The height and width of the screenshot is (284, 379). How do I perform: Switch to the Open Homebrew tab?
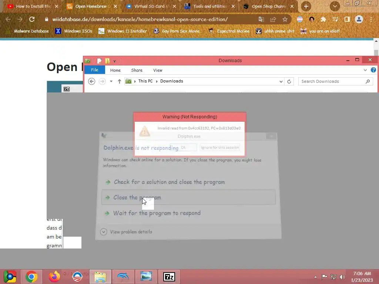(x=91, y=6)
